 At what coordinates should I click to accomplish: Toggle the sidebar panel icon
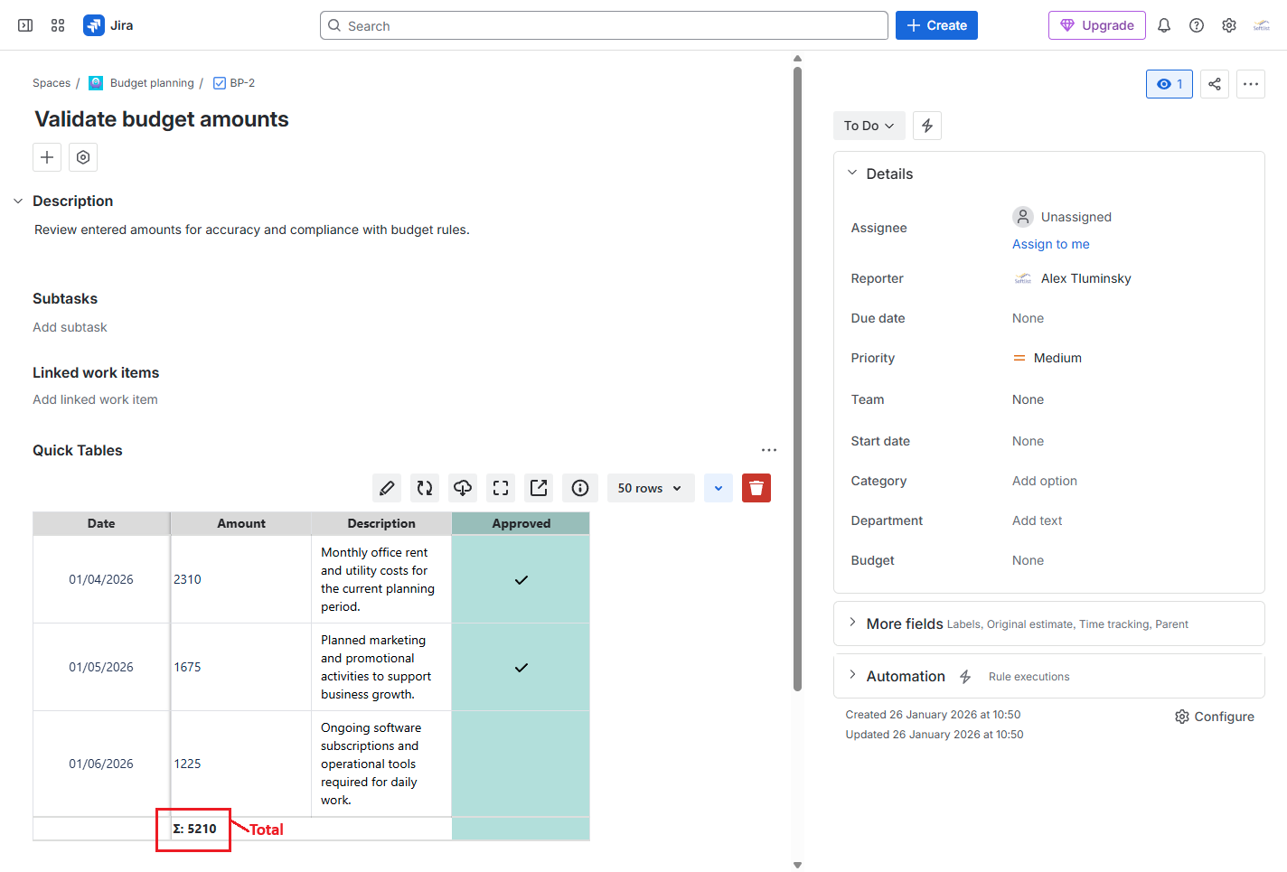[x=25, y=25]
